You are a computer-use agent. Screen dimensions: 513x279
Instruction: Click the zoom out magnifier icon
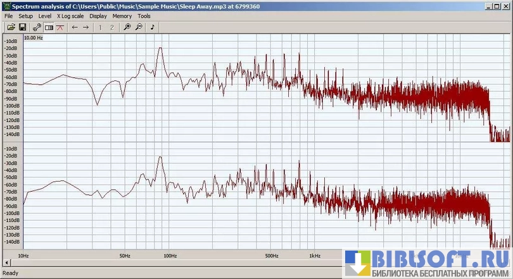click(139, 27)
